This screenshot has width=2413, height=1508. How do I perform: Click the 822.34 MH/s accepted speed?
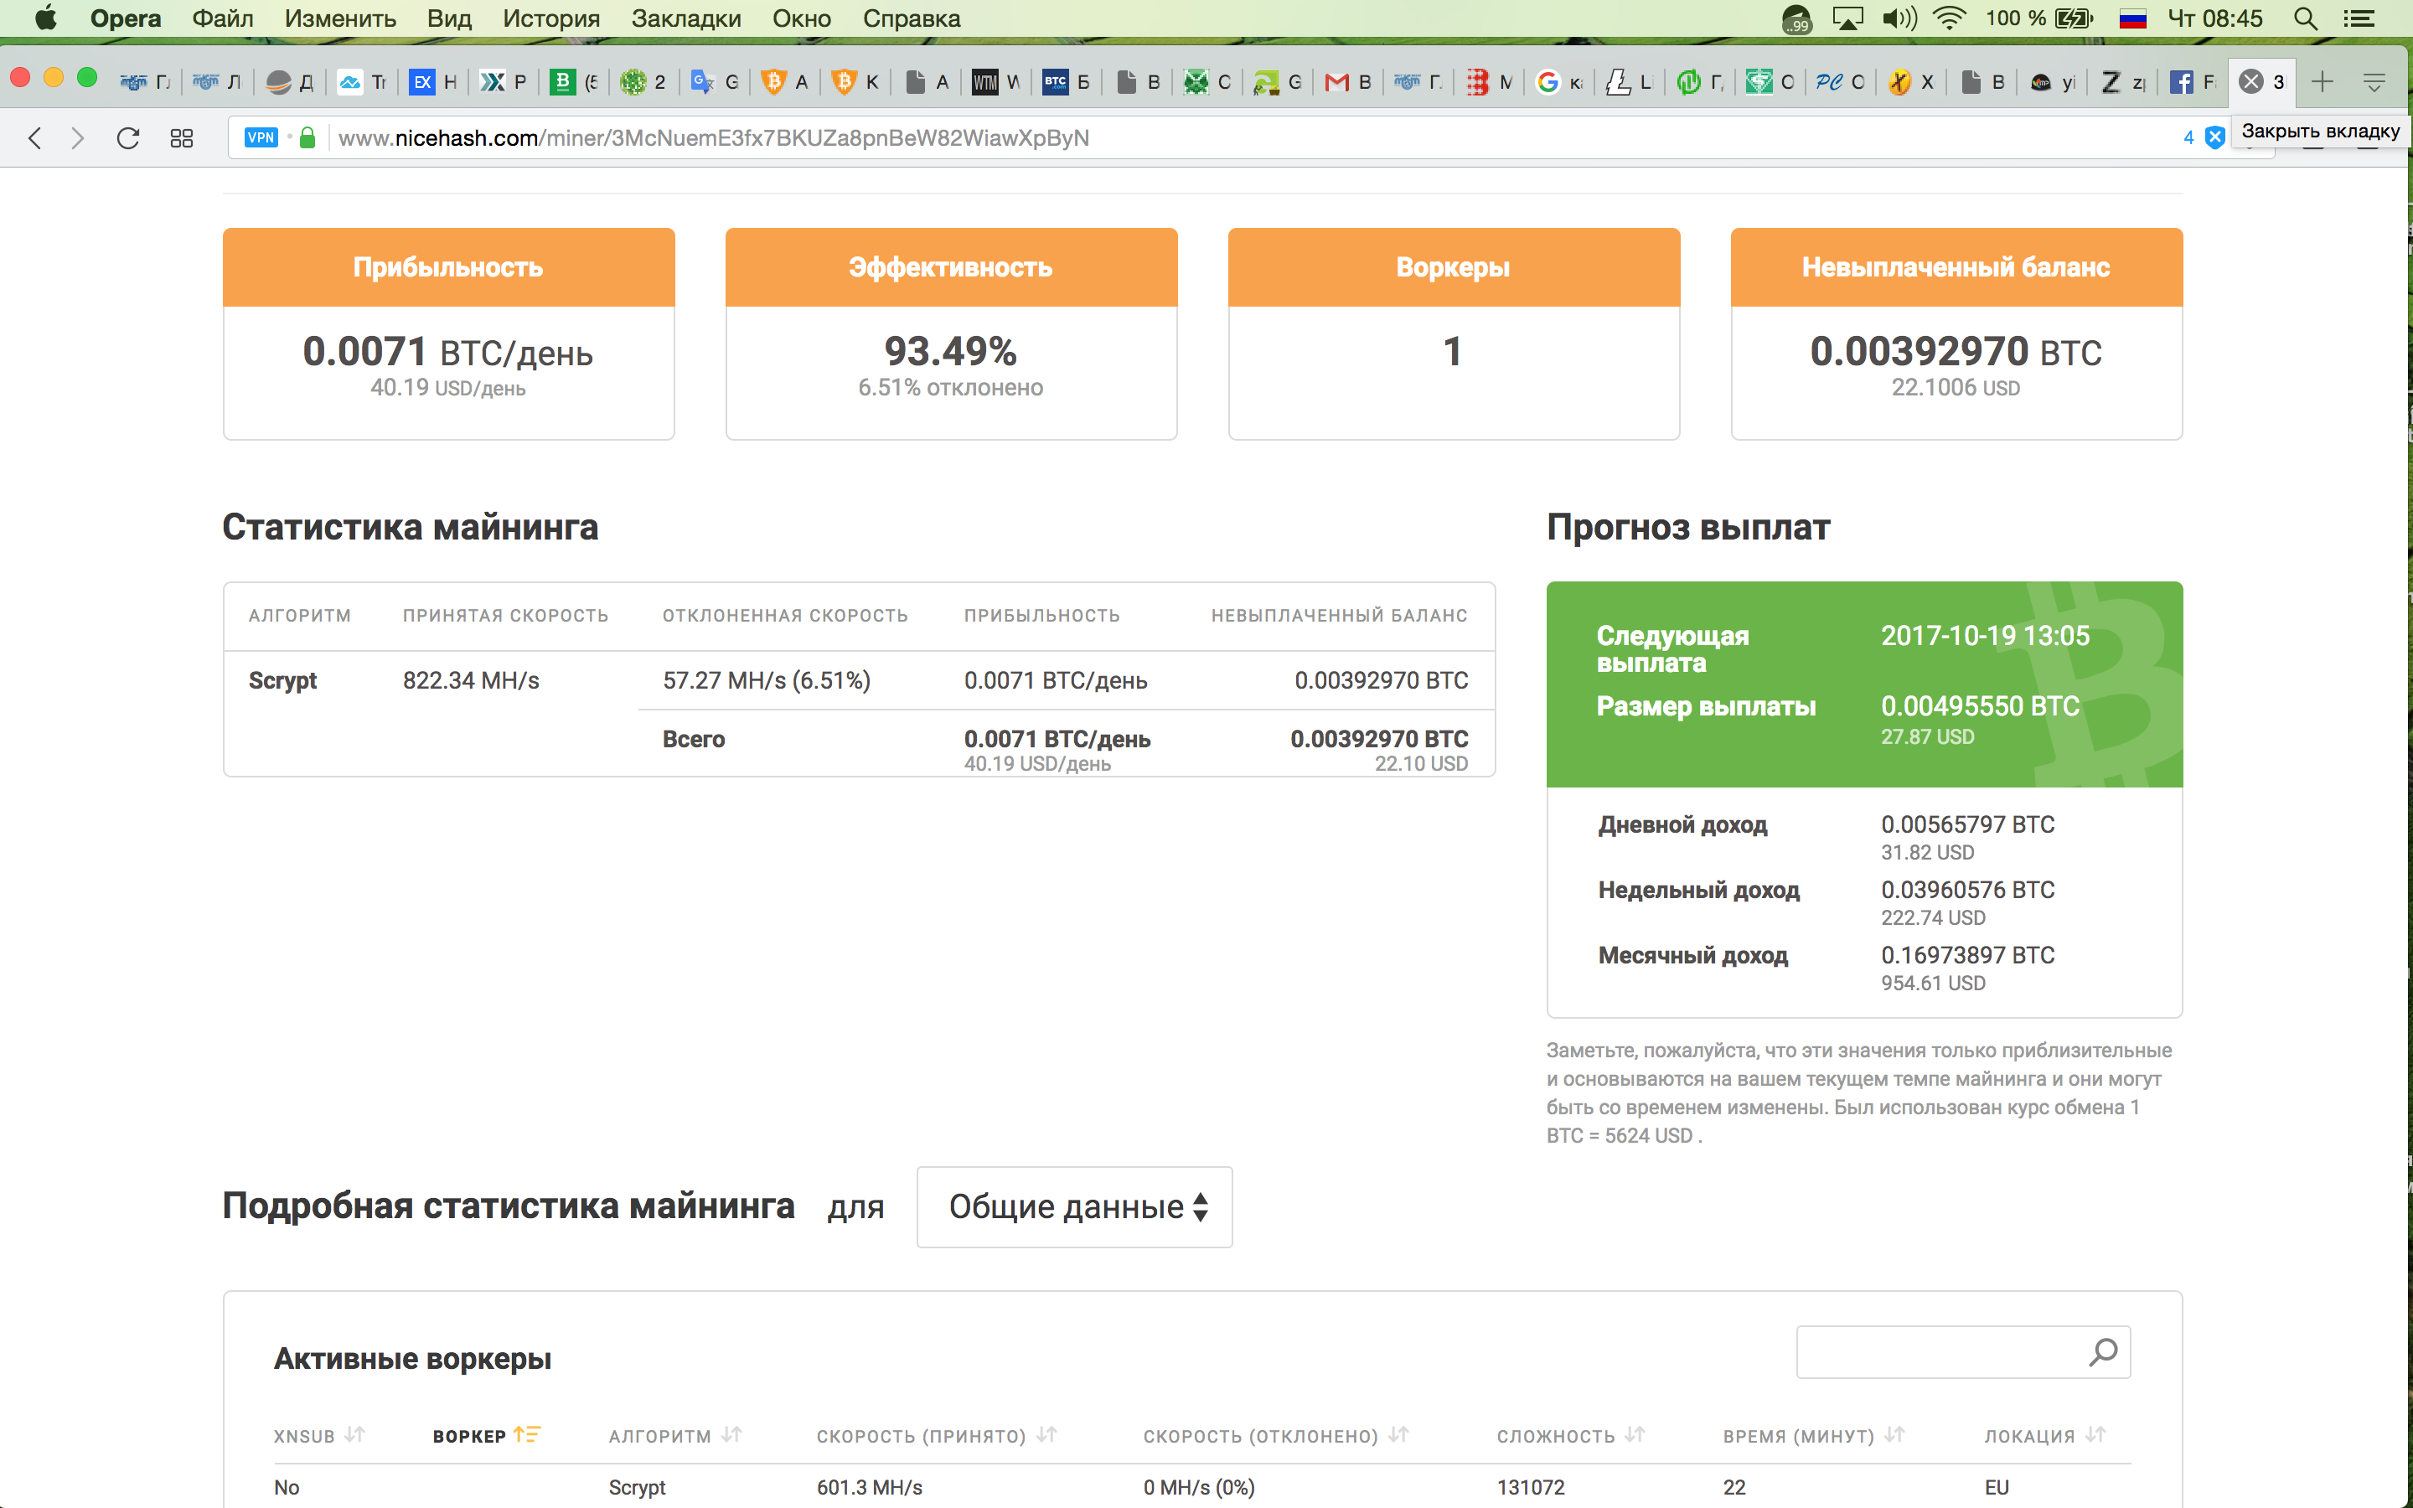point(471,680)
